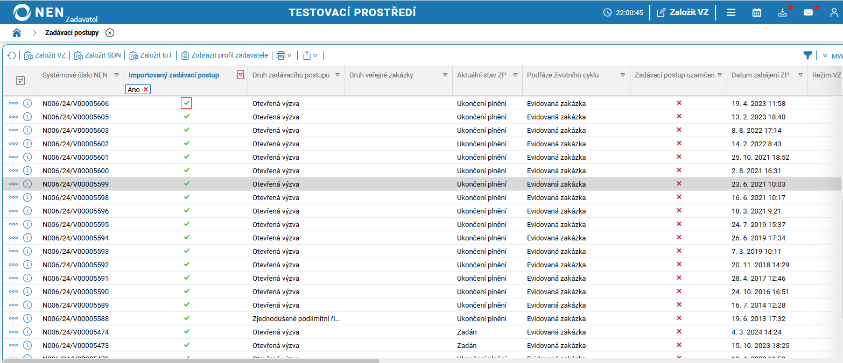Click the info icon for N006/24/V00005599

tap(27, 184)
